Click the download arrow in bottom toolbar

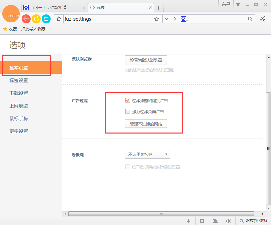click(189, 221)
